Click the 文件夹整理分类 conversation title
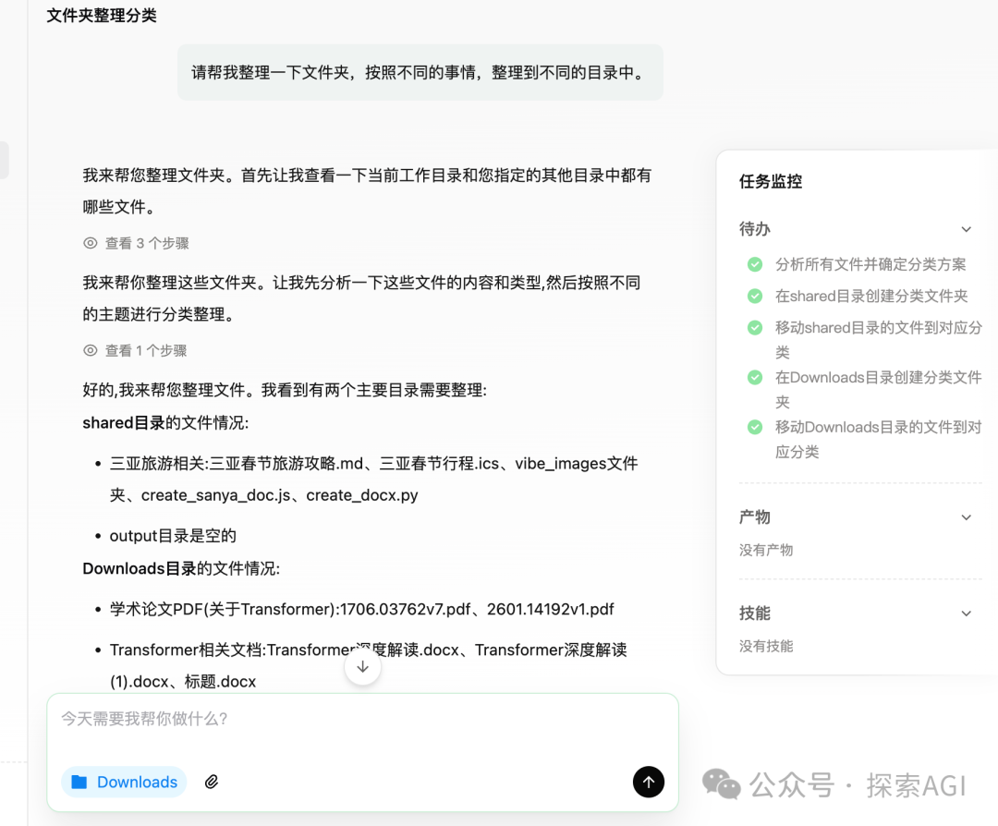The height and width of the screenshot is (826, 998). point(102,16)
